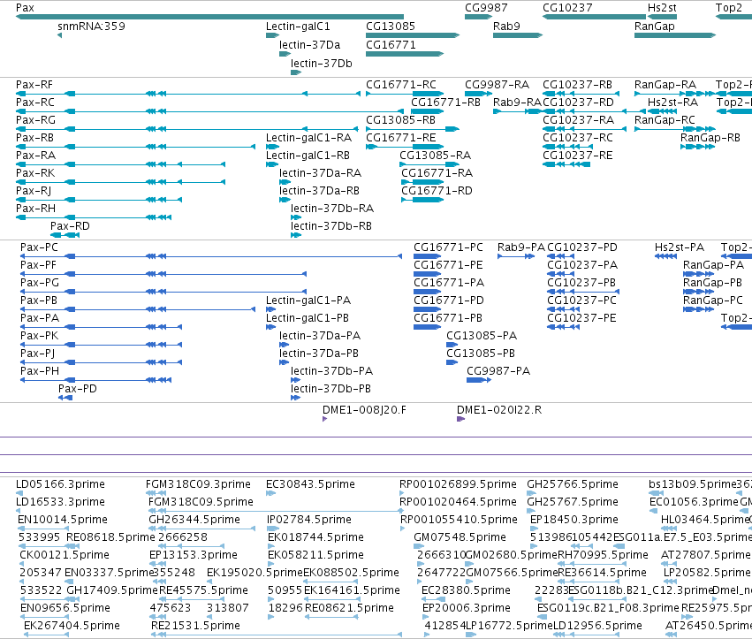Click the CG16771 gene label
752x639 pixels.
(391, 45)
